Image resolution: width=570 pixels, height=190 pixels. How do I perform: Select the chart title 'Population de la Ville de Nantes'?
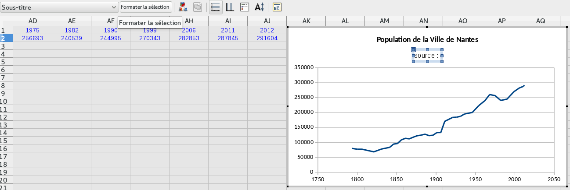pos(427,39)
